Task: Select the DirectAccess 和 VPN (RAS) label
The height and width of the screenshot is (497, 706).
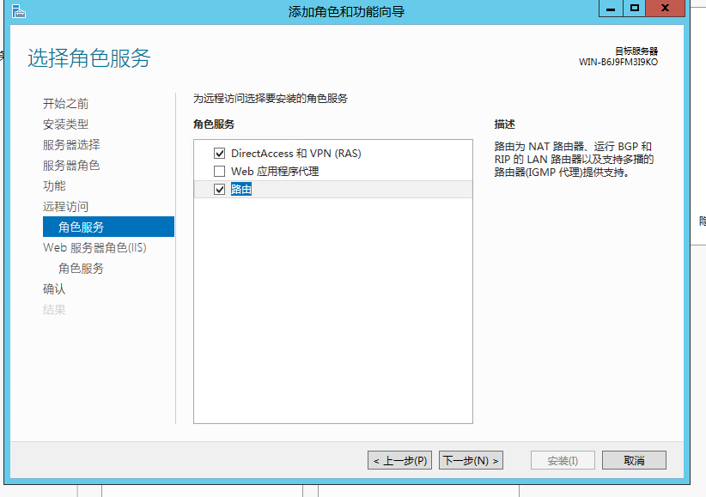Action: tap(295, 154)
